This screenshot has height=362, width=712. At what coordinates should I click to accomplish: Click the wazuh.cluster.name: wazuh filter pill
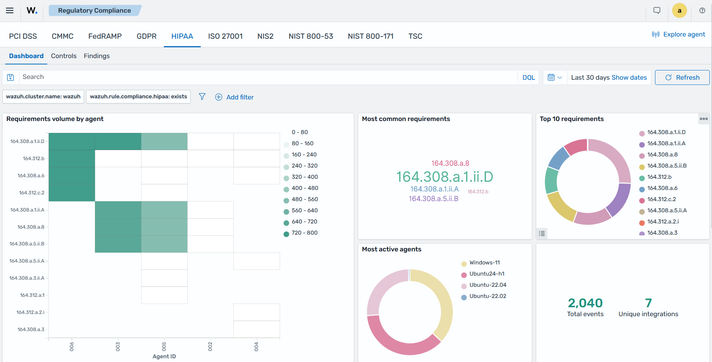click(43, 96)
